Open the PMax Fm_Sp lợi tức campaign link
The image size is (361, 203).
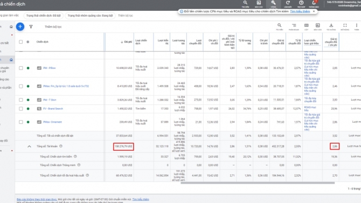click(x=66, y=86)
